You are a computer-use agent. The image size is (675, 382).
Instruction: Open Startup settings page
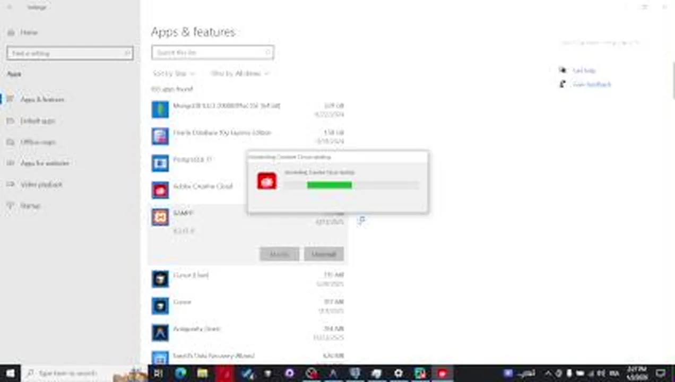coord(30,205)
